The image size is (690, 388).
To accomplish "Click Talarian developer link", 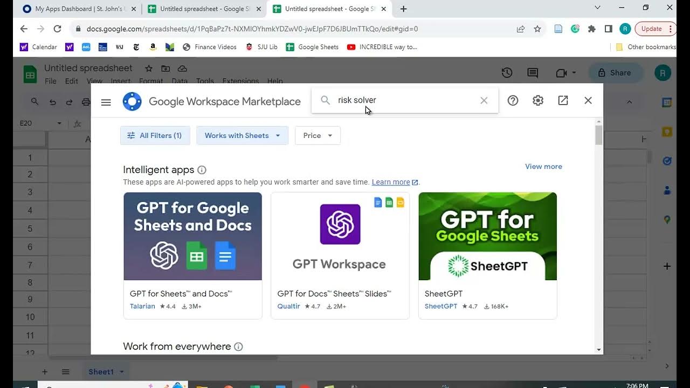I will [142, 306].
